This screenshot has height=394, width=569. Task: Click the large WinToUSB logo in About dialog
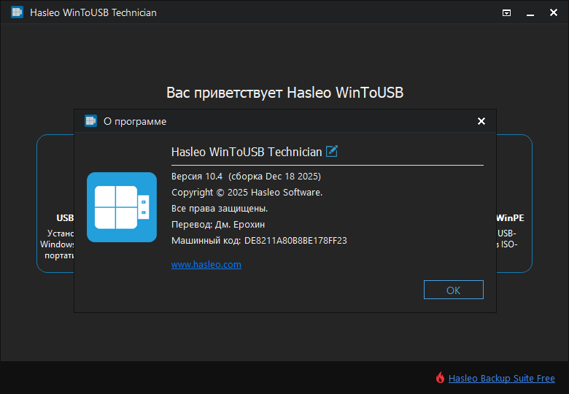point(122,207)
